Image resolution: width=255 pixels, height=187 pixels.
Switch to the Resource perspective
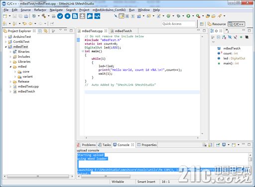217,24
